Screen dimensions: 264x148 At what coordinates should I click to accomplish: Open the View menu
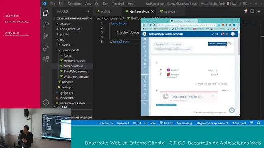point(88,4)
